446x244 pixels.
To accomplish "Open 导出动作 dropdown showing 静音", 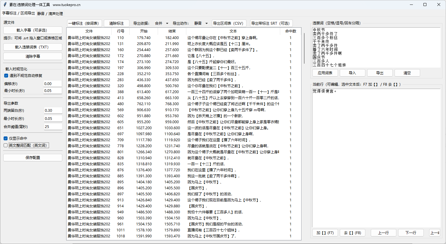I will coord(201,23).
